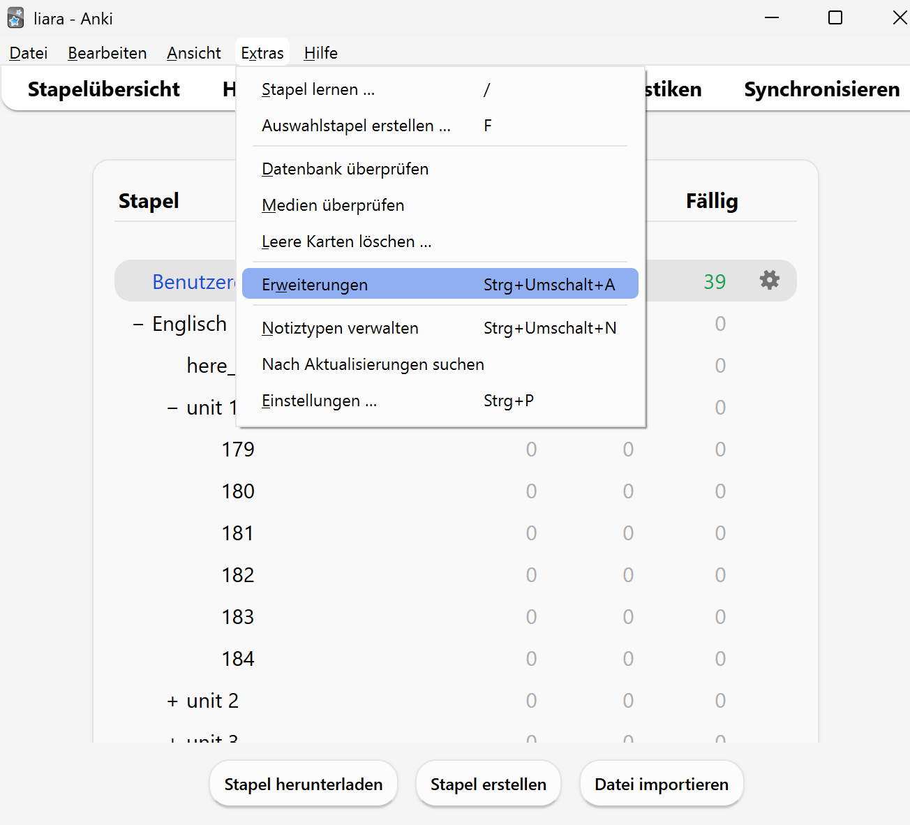Click the due count 39

pyautogui.click(x=715, y=281)
